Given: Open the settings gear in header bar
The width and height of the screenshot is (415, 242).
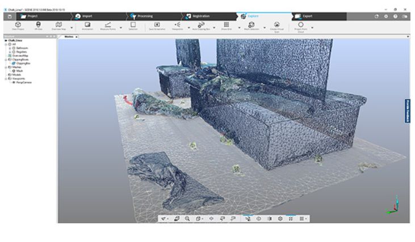Looking at the screenshot, I should (386, 16).
